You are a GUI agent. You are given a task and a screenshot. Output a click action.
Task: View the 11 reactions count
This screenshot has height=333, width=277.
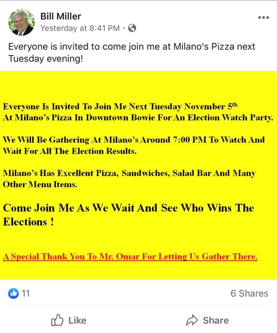[26, 293]
